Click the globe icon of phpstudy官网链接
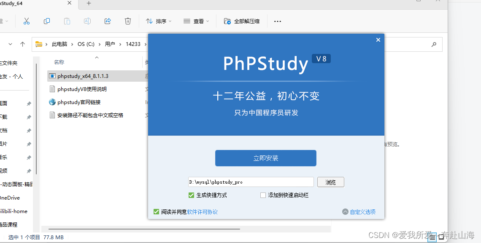This screenshot has height=243, width=481. [52, 102]
